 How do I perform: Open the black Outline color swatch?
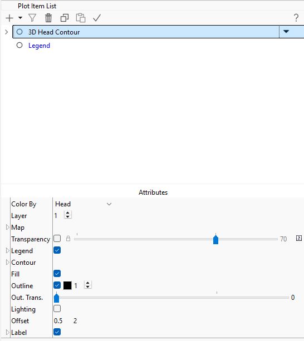tap(67, 285)
